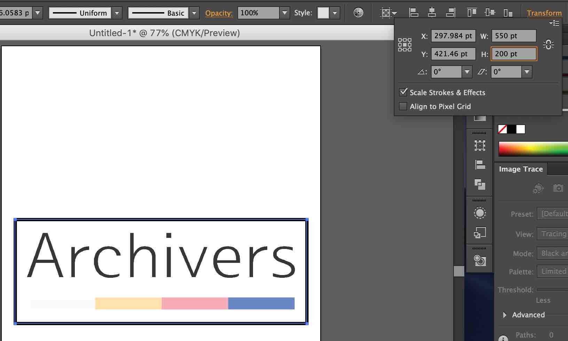Viewport: 568px width, 341px height.
Task: Click the High Color camera preset icon
Action: [558, 188]
